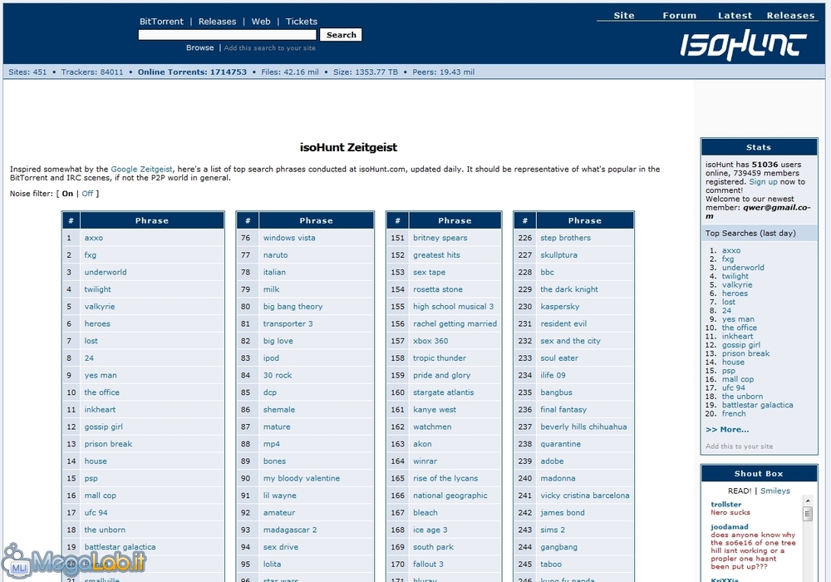Open phrase 'sex and the city'

[x=571, y=341]
